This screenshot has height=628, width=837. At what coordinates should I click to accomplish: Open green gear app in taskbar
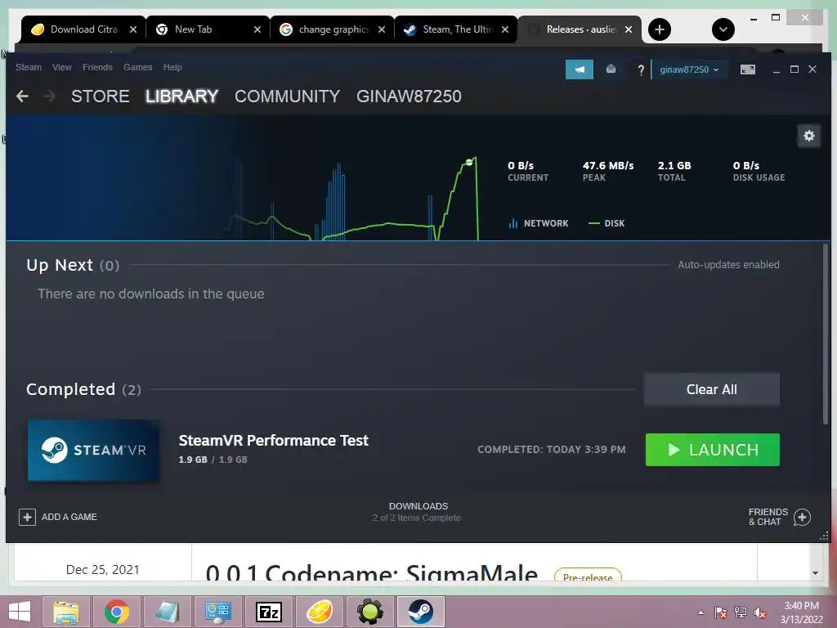(370, 612)
